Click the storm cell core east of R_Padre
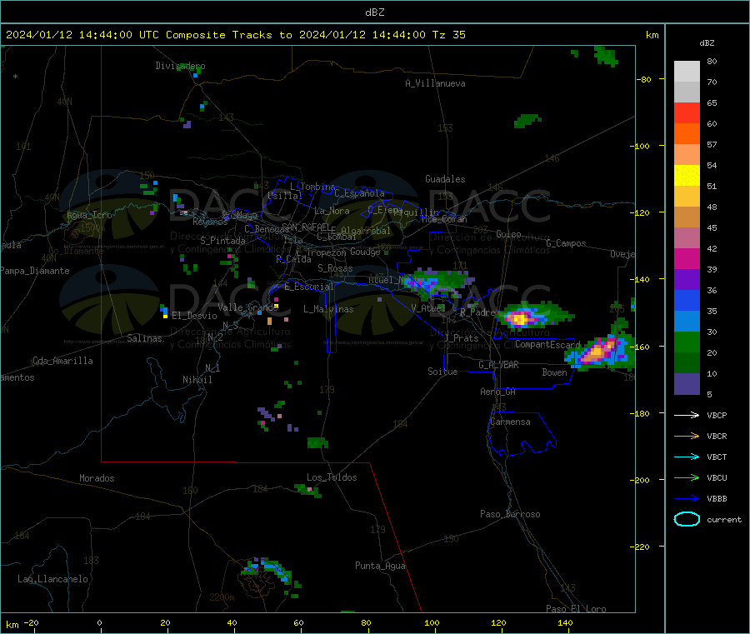This screenshot has height=634, width=750. click(518, 318)
